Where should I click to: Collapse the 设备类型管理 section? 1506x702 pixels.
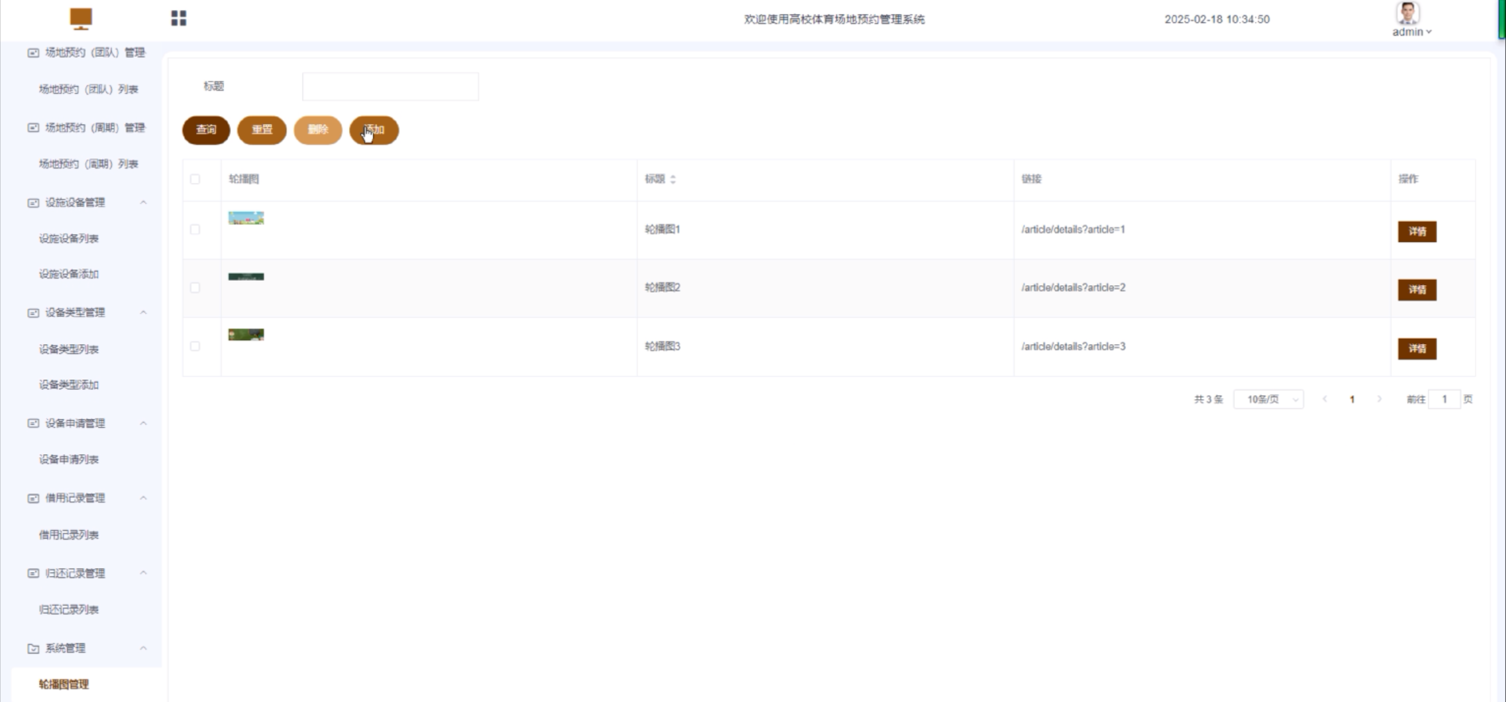[x=143, y=312]
